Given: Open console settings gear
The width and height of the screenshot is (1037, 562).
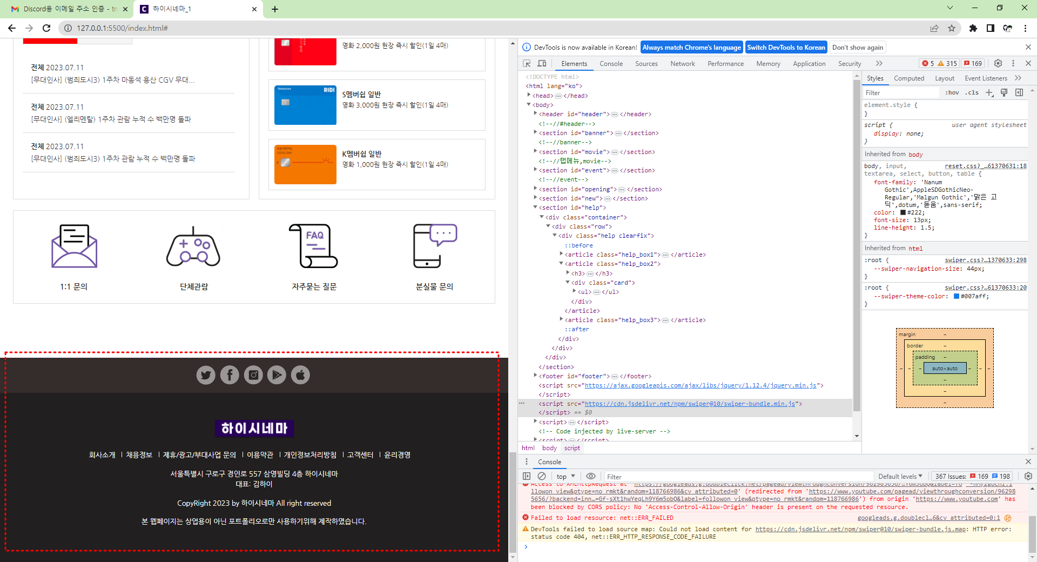Looking at the screenshot, I should (x=1028, y=476).
